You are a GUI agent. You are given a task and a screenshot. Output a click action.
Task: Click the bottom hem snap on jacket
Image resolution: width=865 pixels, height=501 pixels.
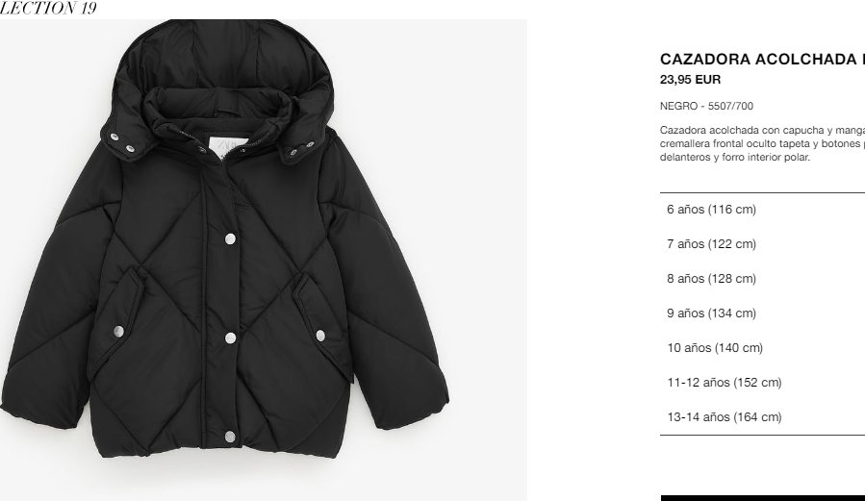pyautogui.click(x=230, y=438)
